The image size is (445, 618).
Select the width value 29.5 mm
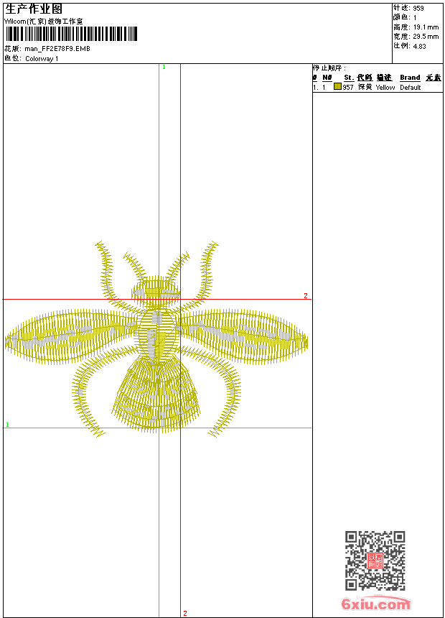pos(426,37)
